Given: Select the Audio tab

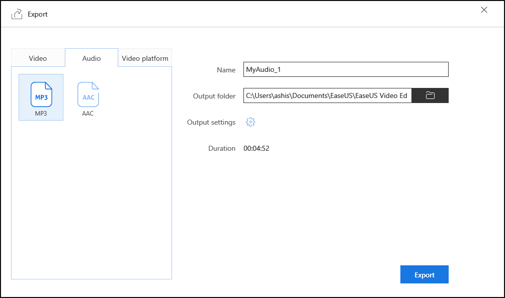Looking at the screenshot, I should [92, 58].
